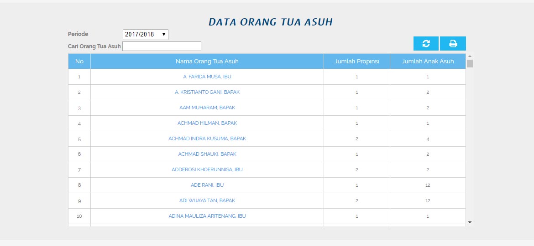Click the table scrollbar down arrow
This screenshot has width=534, height=246.
tap(470, 222)
